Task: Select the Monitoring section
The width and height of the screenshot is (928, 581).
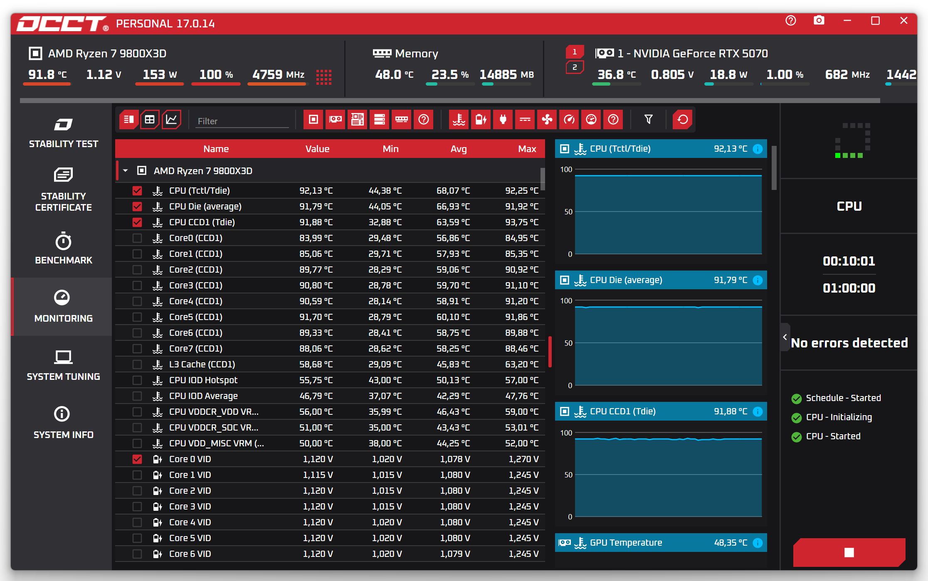Action: pyautogui.click(x=63, y=307)
